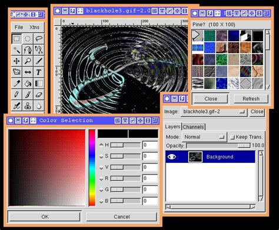Select the Text tool
279x230 pixels.
pos(39,72)
